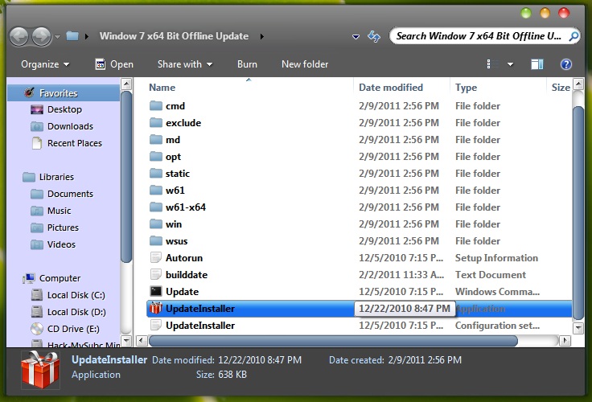
Task: Select the win folder icon
Action: click(x=155, y=224)
